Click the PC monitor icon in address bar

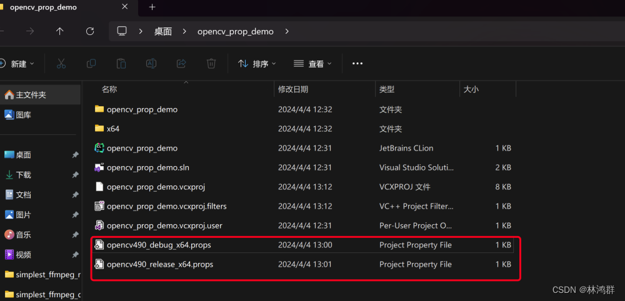(122, 31)
